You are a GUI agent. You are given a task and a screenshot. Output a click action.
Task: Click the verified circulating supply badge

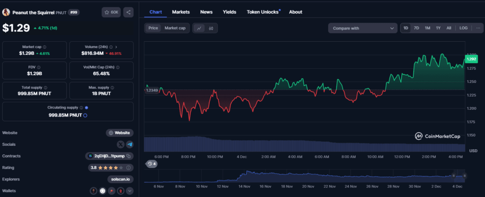click(86, 107)
